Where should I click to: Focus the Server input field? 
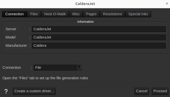click(99, 29)
